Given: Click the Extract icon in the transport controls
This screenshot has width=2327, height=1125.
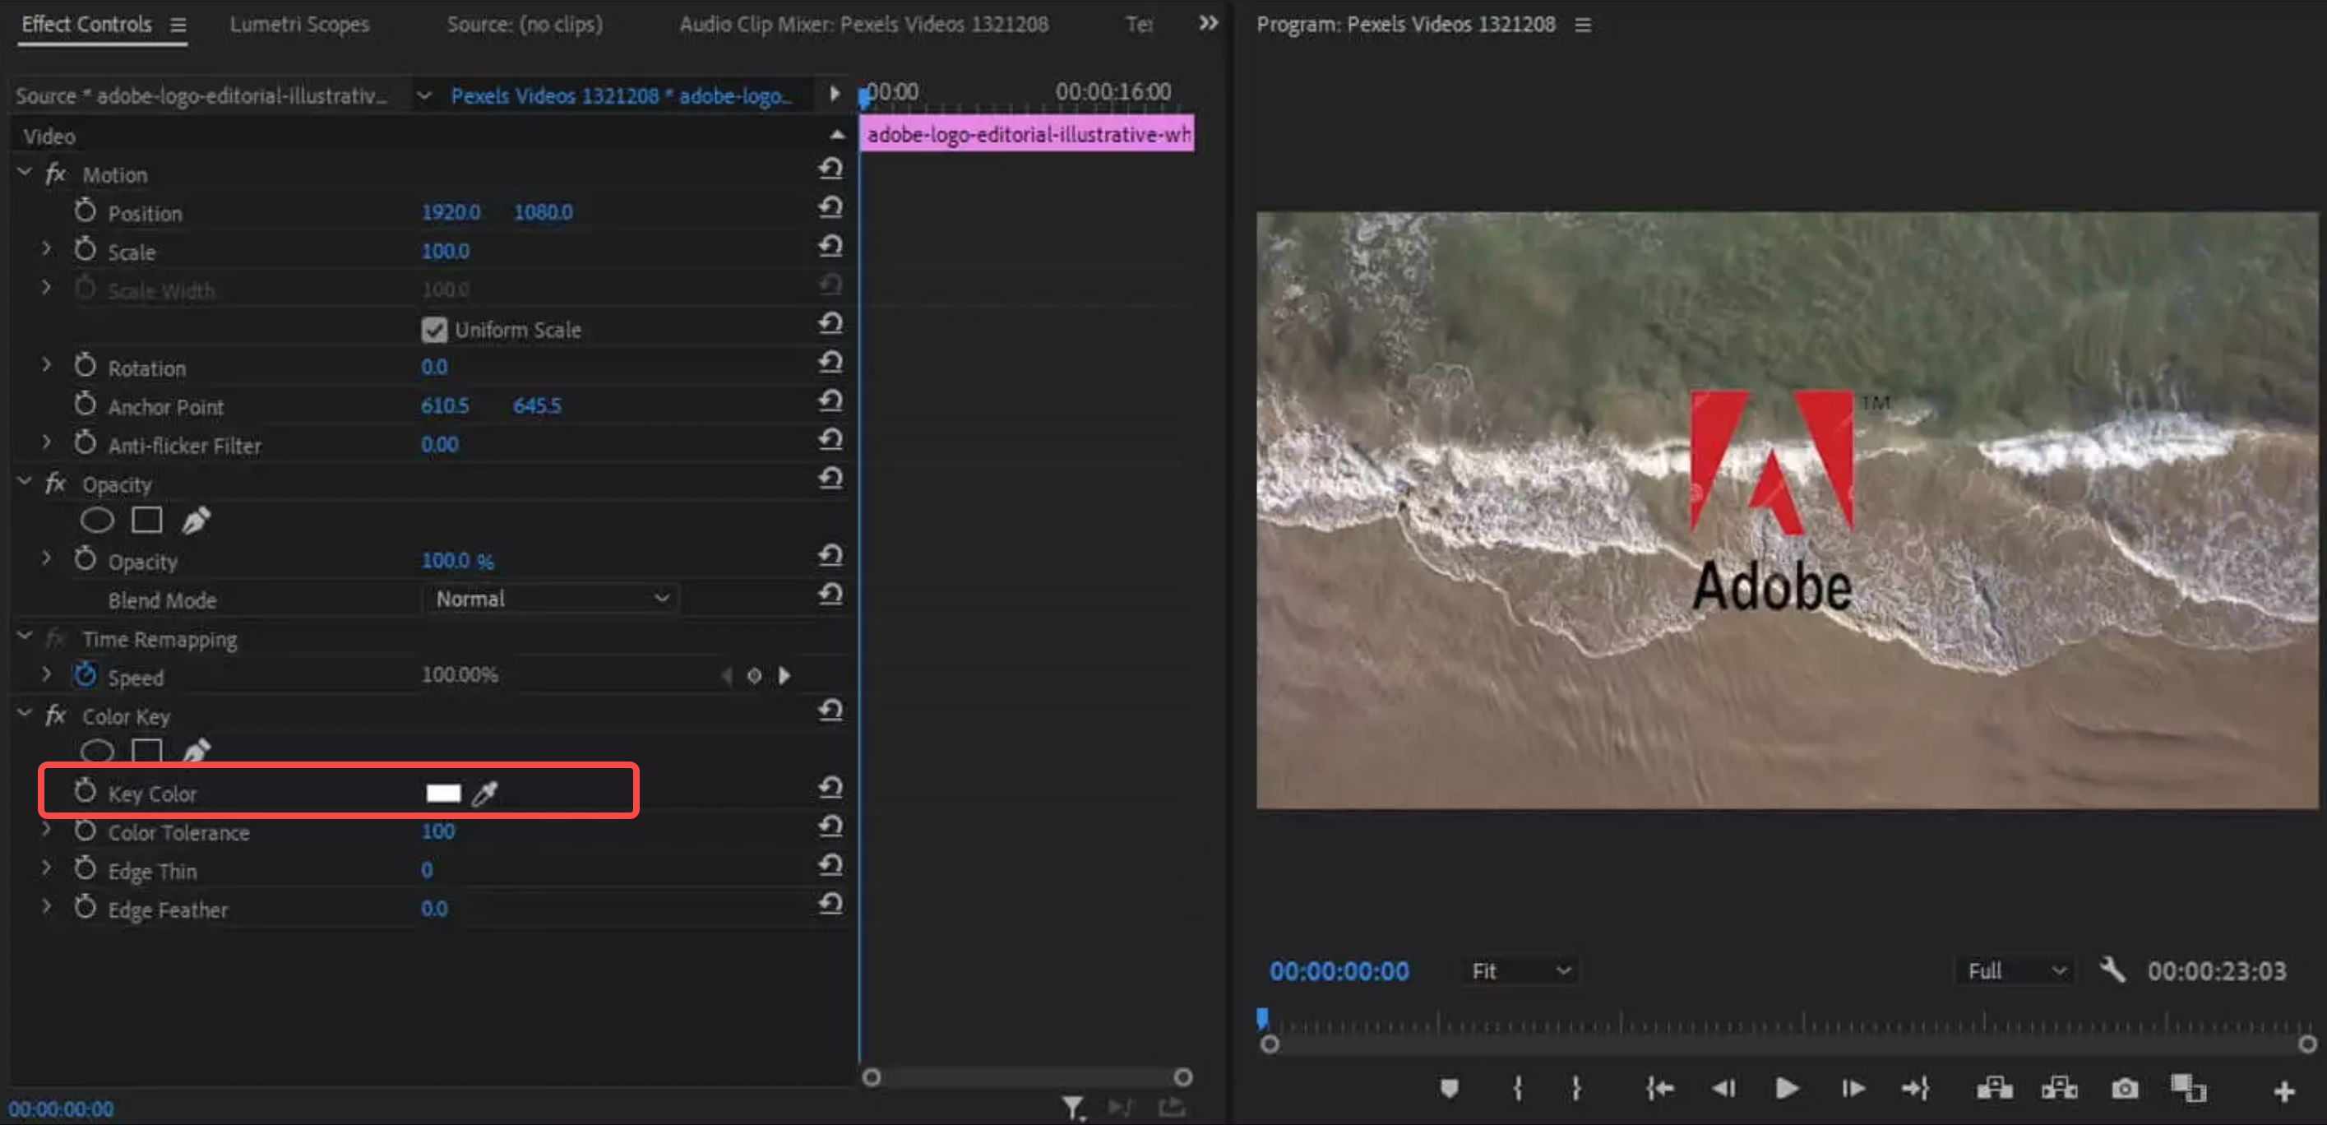Looking at the screenshot, I should (2060, 1089).
